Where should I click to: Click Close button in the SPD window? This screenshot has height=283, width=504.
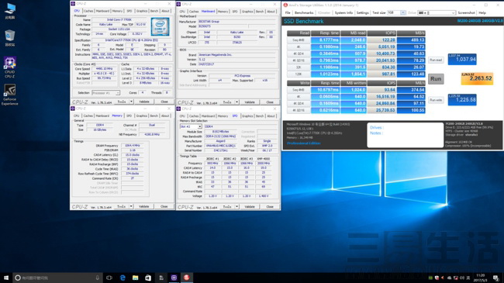270,207
